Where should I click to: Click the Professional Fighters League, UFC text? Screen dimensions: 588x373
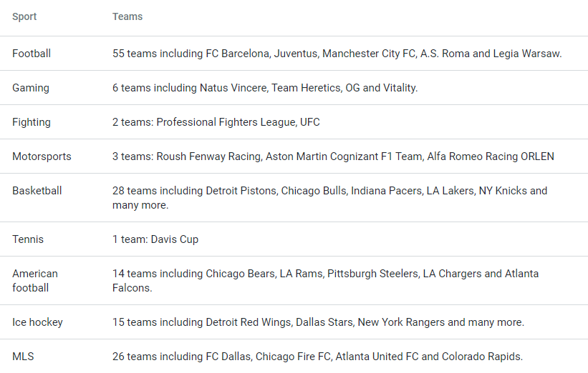click(216, 122)
